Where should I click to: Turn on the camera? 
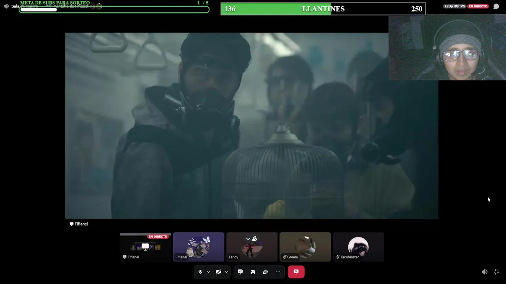click(x=218, y=272)
